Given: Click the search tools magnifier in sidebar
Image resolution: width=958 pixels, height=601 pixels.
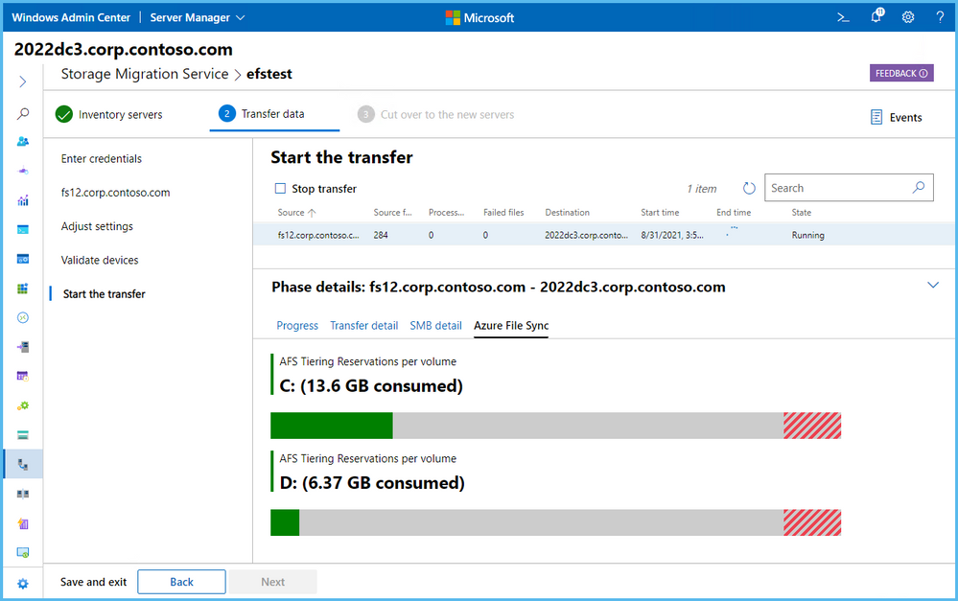Looking at the screenshot, I should 23,113.
